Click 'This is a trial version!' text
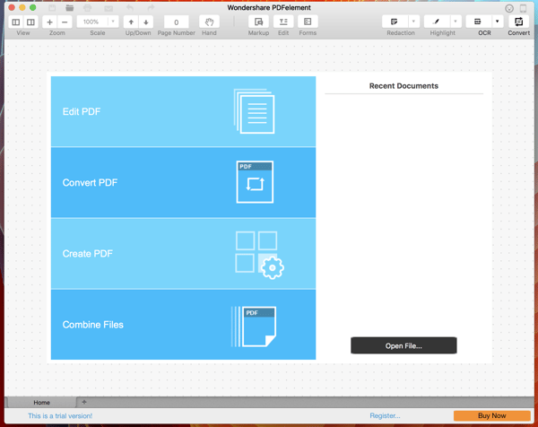Image resolution: width=538 pixels, height=427 pixels. tap(60, 415)
